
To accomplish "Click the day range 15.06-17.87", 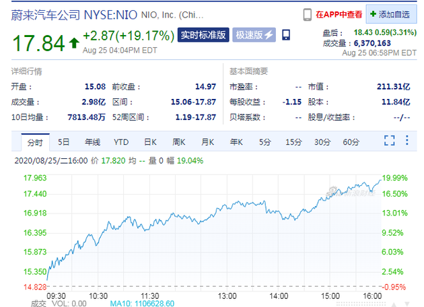I will (x=193, y=102).
